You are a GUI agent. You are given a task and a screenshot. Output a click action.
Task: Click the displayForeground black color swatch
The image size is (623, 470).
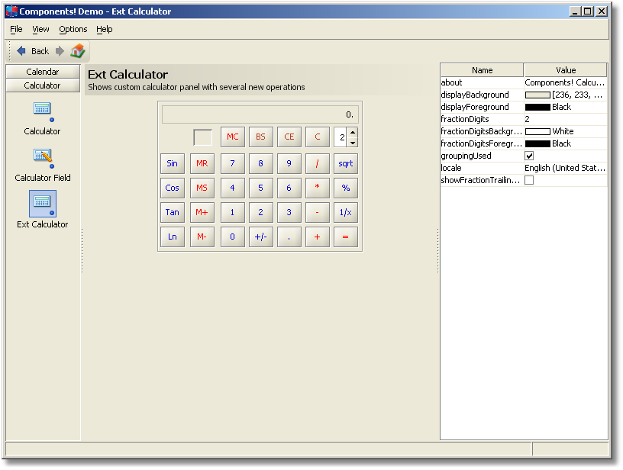point(537,107)
